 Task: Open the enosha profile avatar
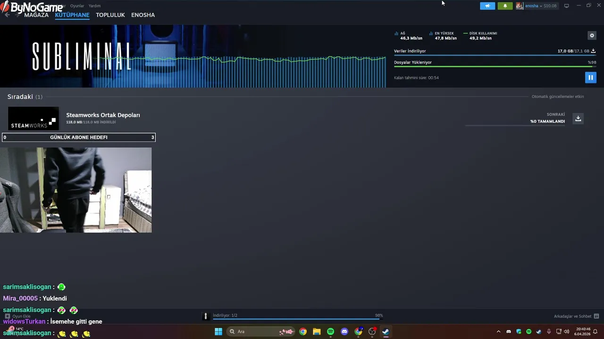pos(520,6)
